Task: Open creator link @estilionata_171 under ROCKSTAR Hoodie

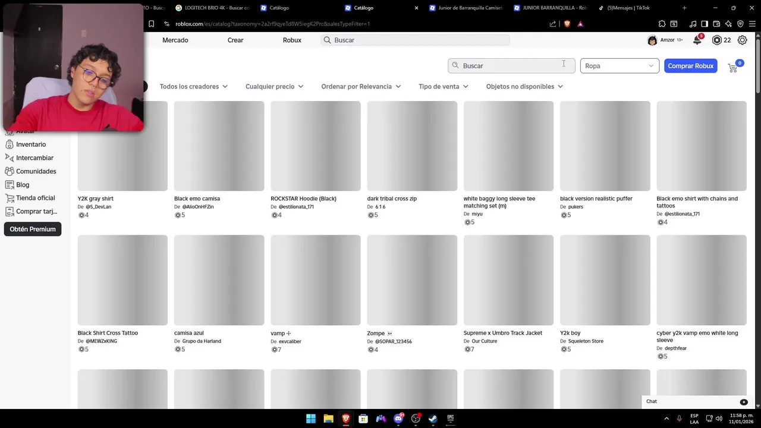Action: coord(296,207)
